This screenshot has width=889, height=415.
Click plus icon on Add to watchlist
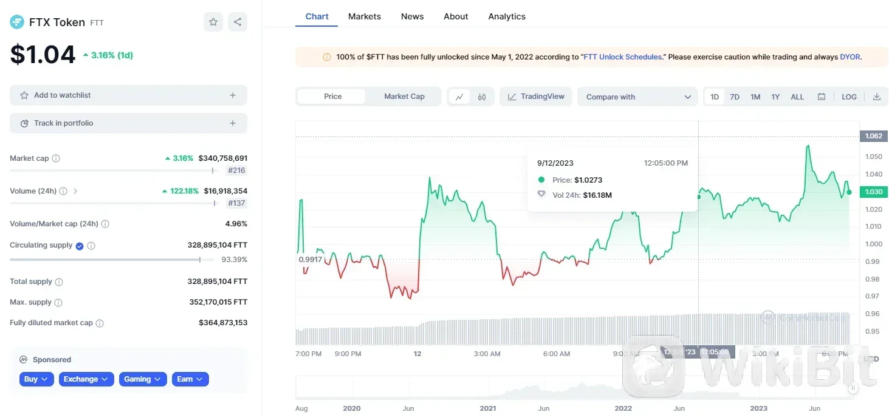[x=233, y=95]
